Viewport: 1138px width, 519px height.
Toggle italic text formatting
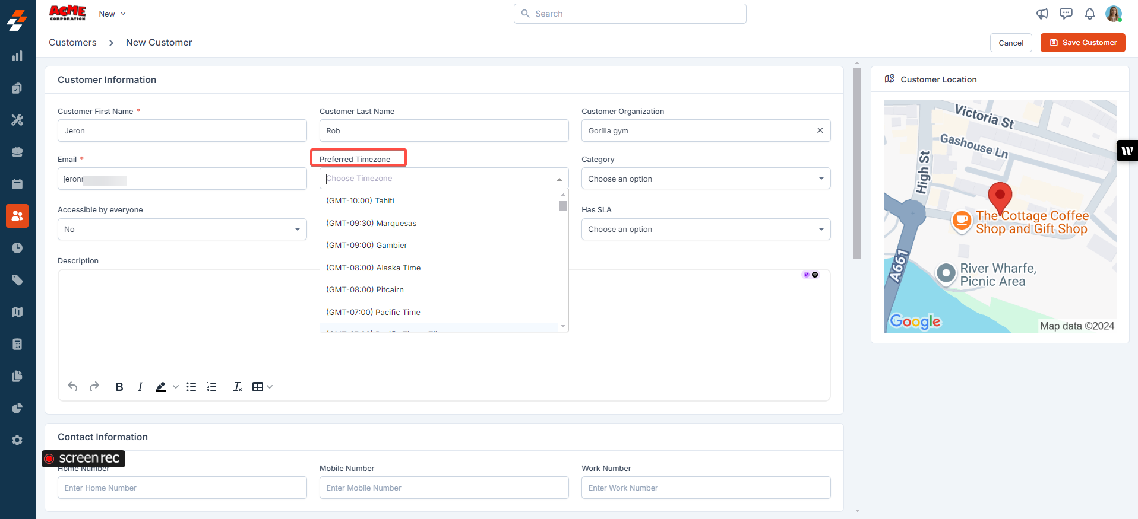point(140,387)
